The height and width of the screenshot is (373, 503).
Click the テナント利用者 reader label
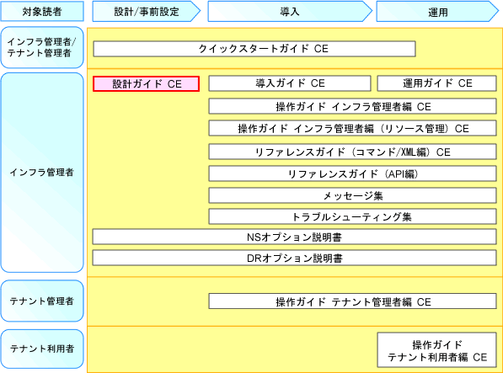tap(42, 349)
